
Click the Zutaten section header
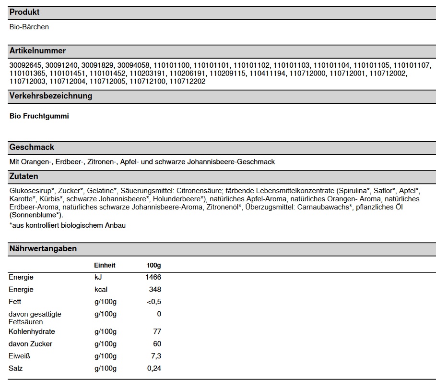coord(24,176)
